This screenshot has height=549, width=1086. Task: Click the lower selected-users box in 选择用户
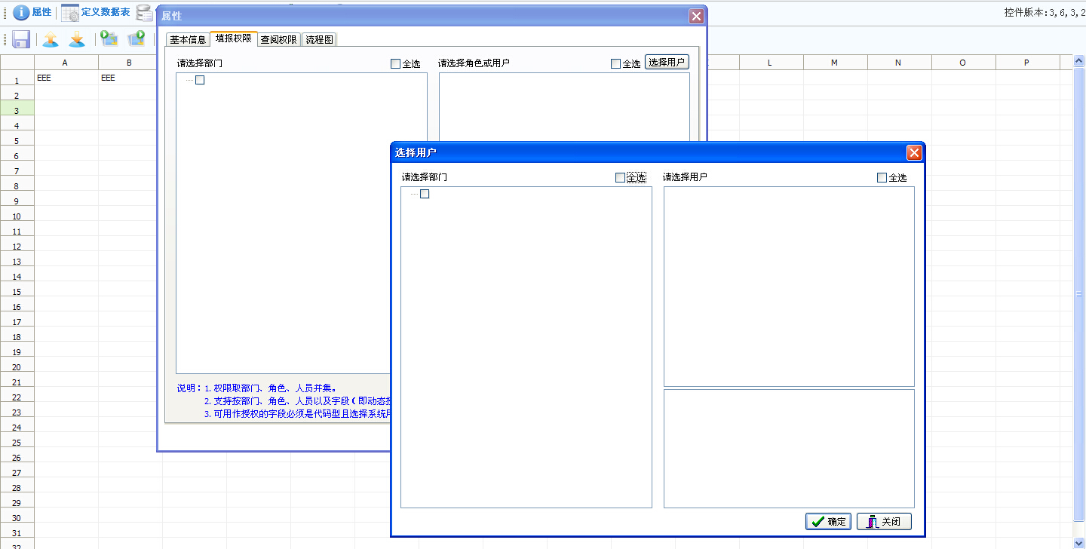click(789, 449)
